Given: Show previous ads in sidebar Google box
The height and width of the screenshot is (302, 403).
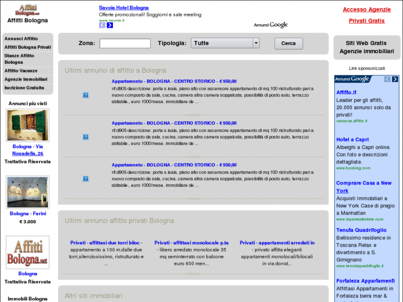Looking at the screenshot, I should click(x=387, y=79).
